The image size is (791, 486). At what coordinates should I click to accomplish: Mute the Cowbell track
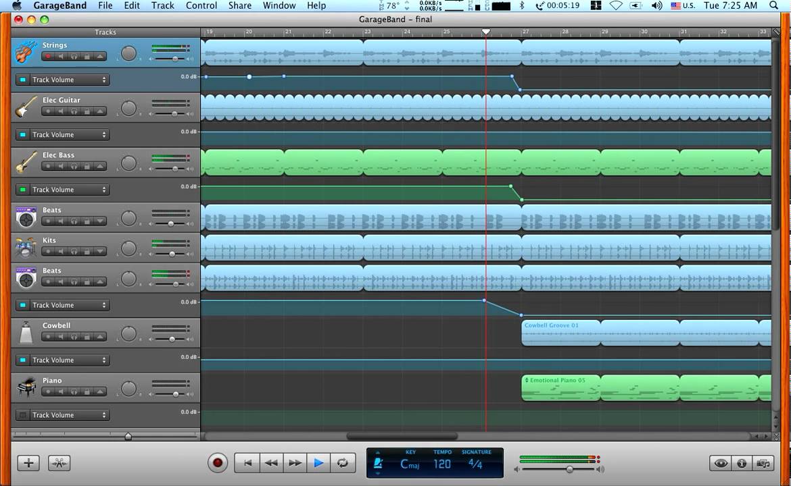(61, 336)
